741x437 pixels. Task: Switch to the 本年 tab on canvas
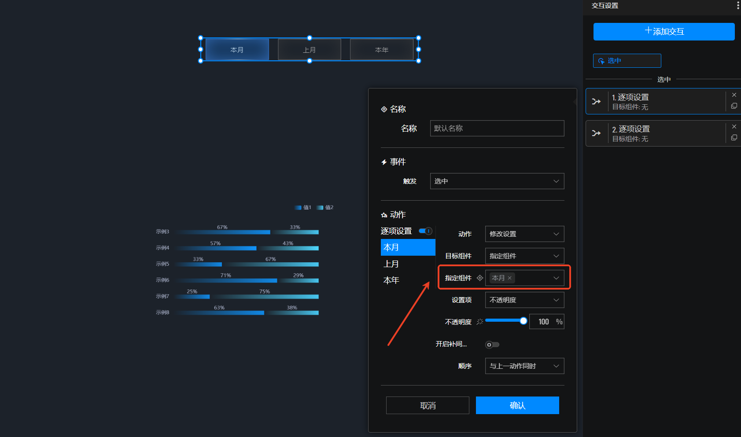click(381, 50)
